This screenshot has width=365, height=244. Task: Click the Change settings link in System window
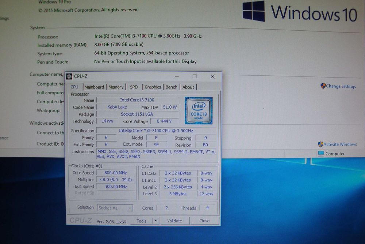click(341, 86)
